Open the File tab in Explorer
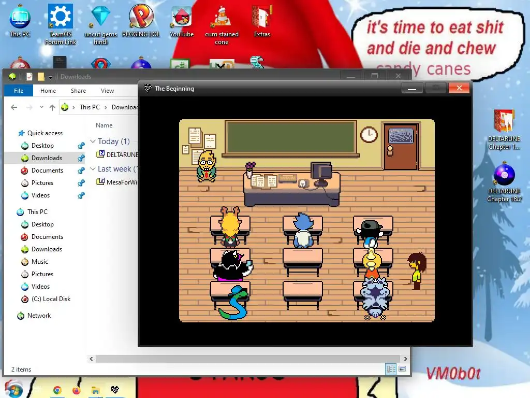Screen dimensions: 530x398 [x=19, y=91]
